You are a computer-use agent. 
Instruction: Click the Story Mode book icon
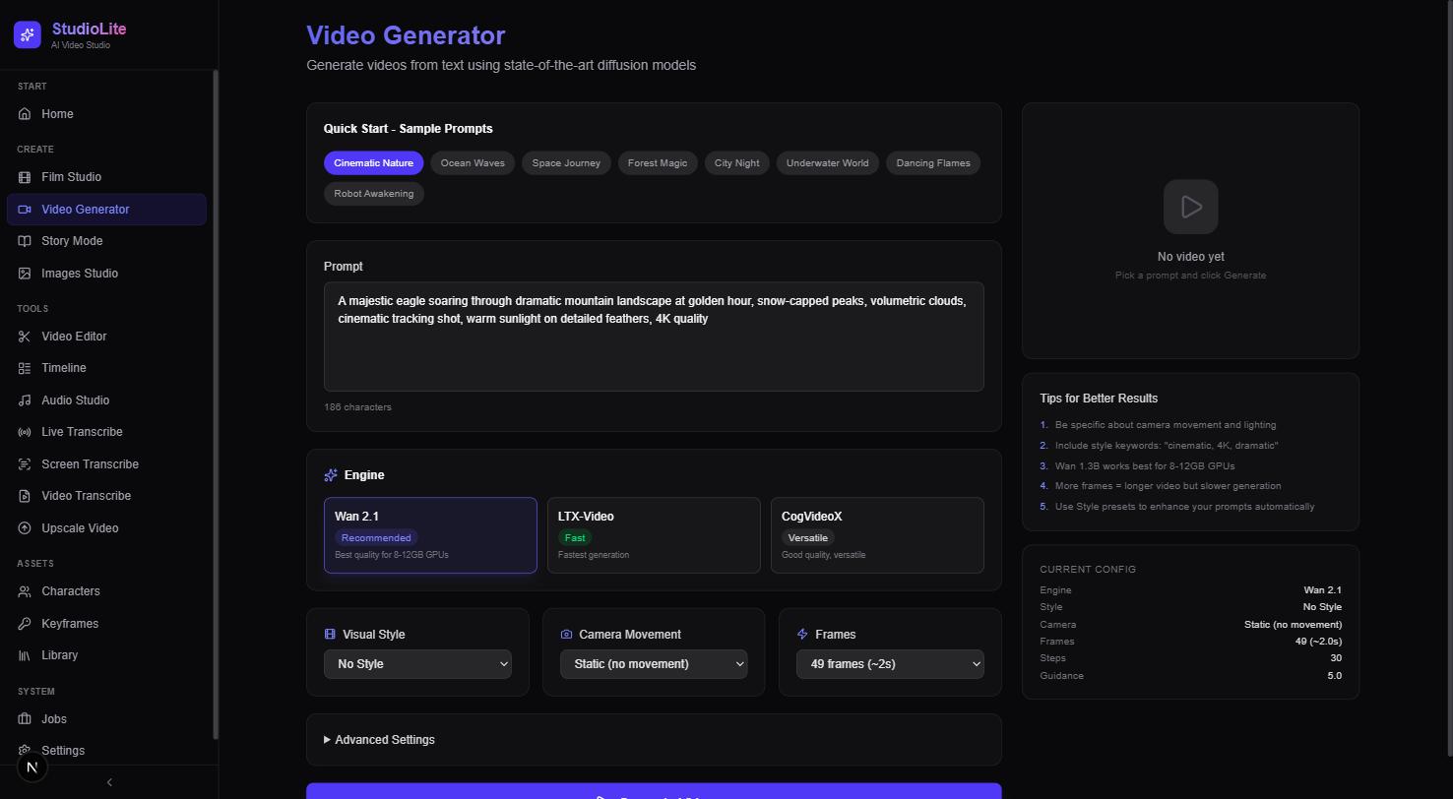(25, 241)
